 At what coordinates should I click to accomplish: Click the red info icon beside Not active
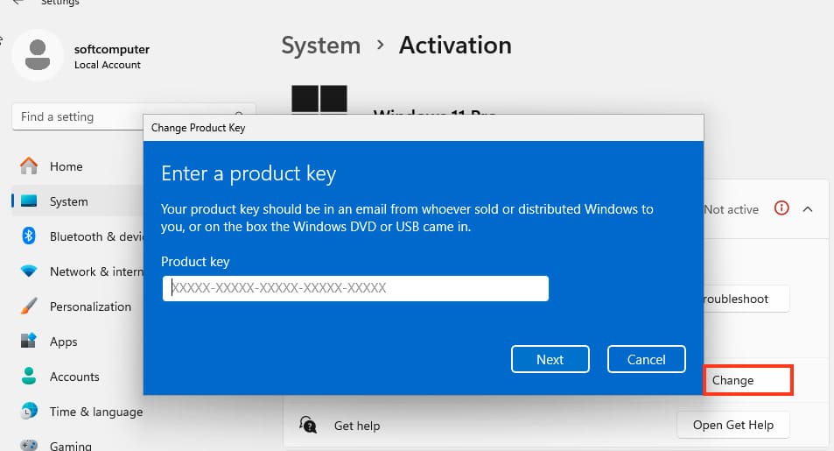(x=781, y=208)
